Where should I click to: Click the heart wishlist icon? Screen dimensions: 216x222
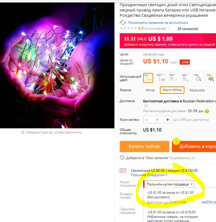(122, 158)
